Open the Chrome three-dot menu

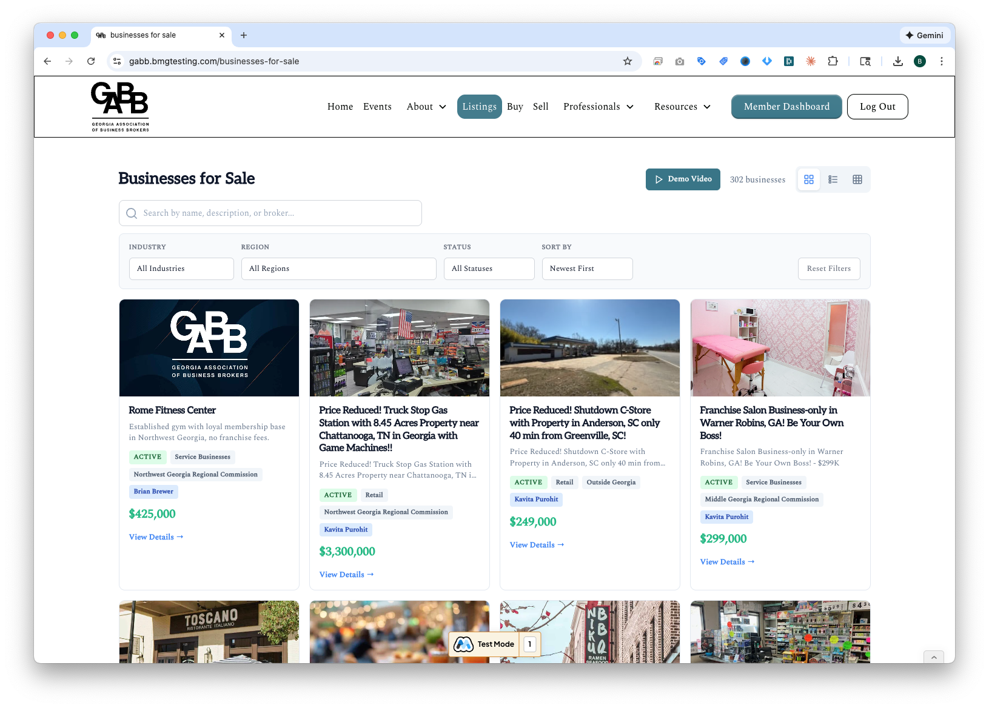click(x=942, y=61)
